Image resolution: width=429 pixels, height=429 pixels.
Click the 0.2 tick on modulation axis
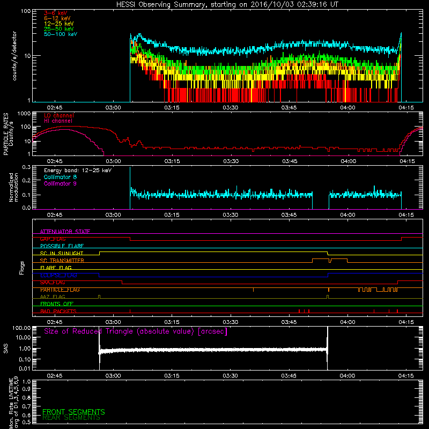coord(26,180)
